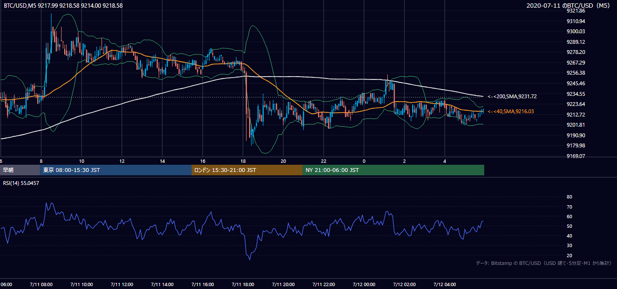Click price axis value 9267.29
Screen dimensions: 617x289
point(575,63)
